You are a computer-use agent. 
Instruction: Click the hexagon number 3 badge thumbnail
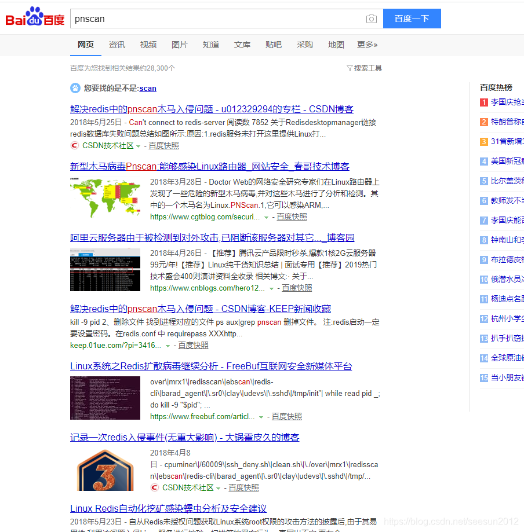[105, 470]
